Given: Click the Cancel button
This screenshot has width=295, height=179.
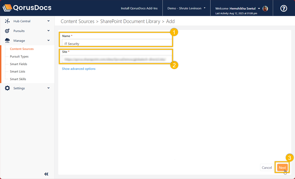Looking at the screenshot, I should [267, 168].
